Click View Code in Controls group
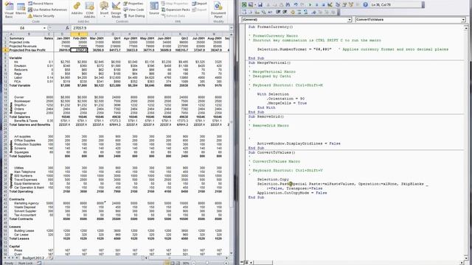The image size is (472, 265). point(133,10)
